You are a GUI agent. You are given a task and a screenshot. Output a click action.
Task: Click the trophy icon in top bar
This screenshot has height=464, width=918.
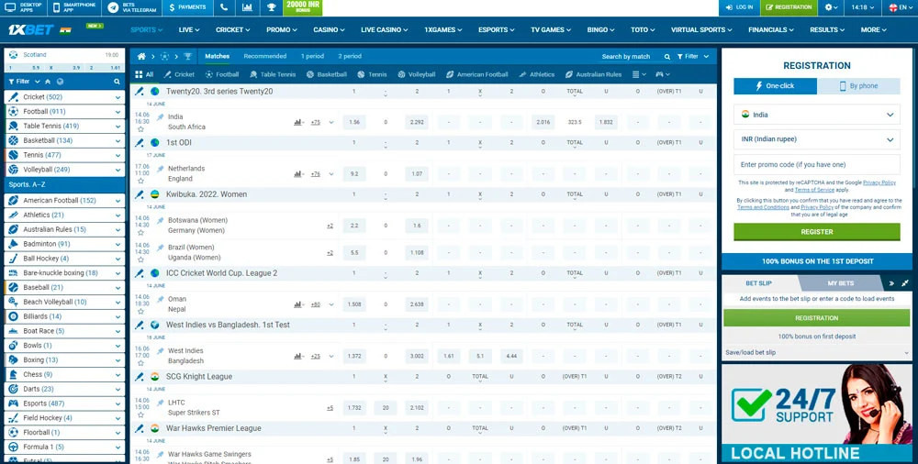tap(271, 7)
